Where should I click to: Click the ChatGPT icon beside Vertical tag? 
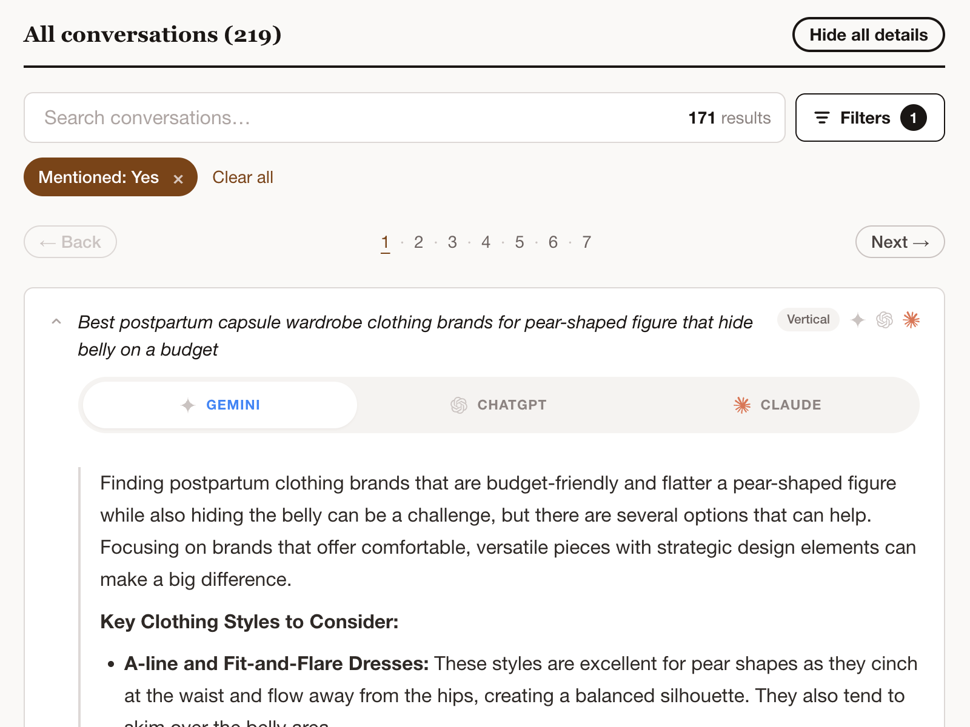click(x=885, y=320)
